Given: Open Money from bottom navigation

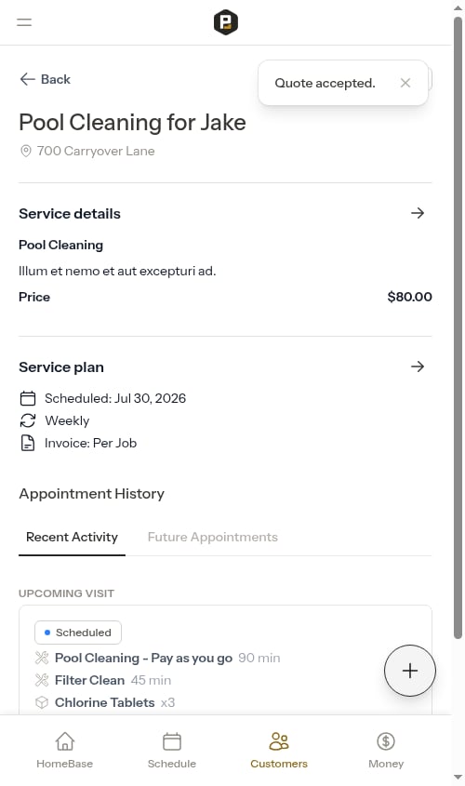Looking at the screenshot, I should coord(386,750).
